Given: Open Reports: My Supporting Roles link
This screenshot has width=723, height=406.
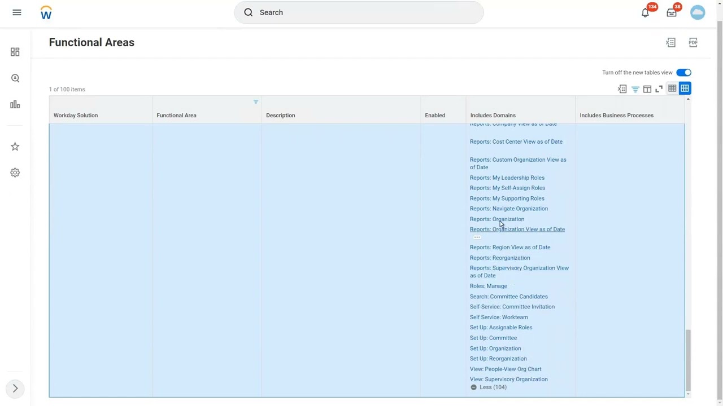Looking at the screenshot, I should [507, 198].
